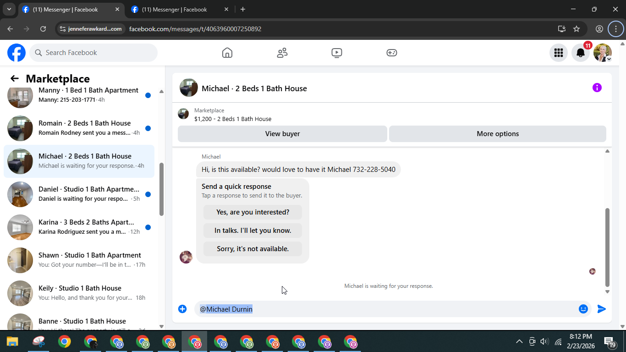
Task: Open the $1,200 - 2 Beds 1 Bath House listing
Action: [x=232, y=119]
